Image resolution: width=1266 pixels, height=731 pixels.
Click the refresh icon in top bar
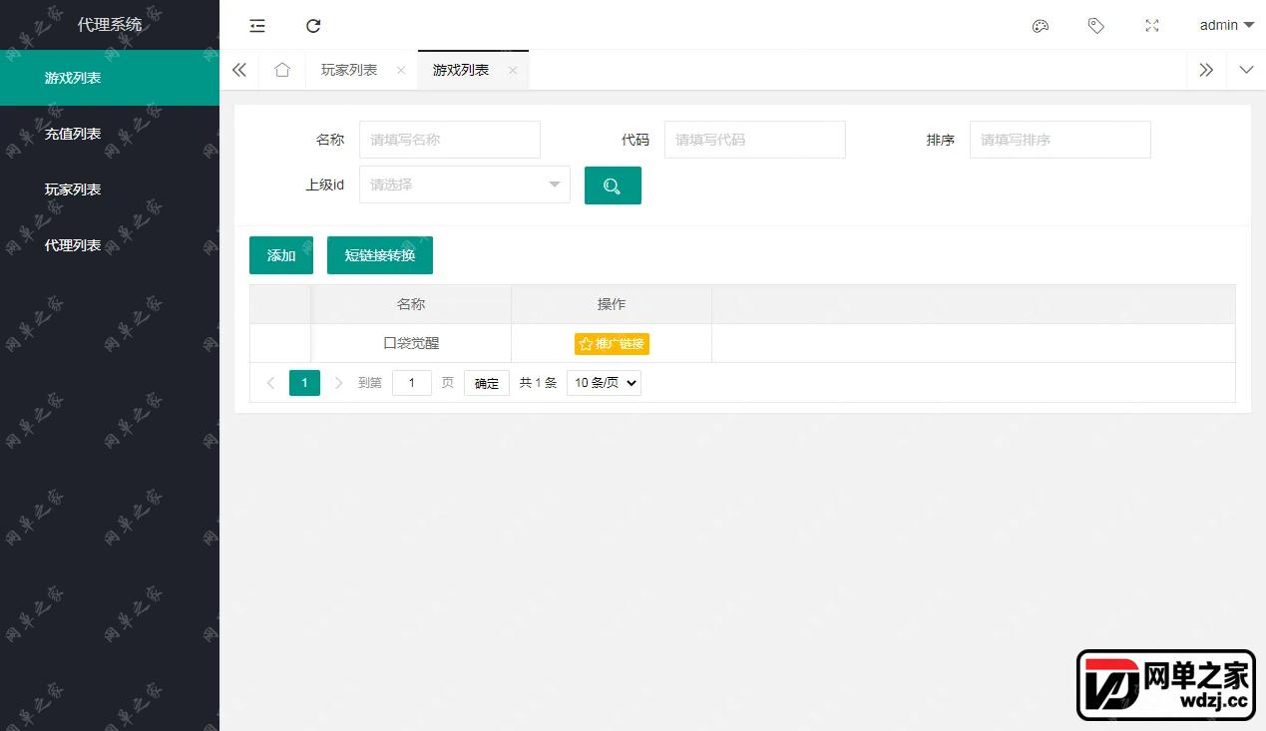tap(313, 26)
